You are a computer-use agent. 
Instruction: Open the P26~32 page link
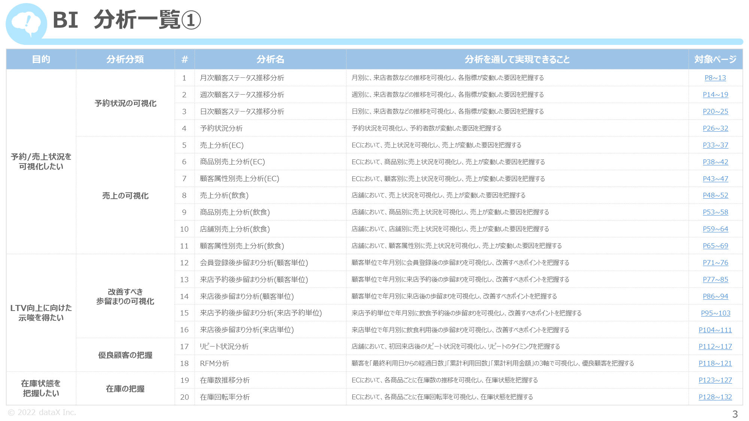tap(715, 128)
